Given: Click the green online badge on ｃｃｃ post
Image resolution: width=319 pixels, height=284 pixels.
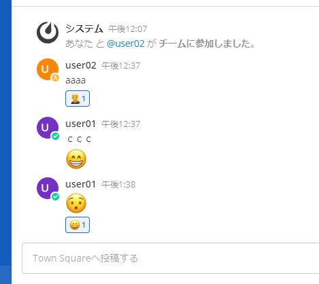Looking at the screenshot, I should (55, 136).
